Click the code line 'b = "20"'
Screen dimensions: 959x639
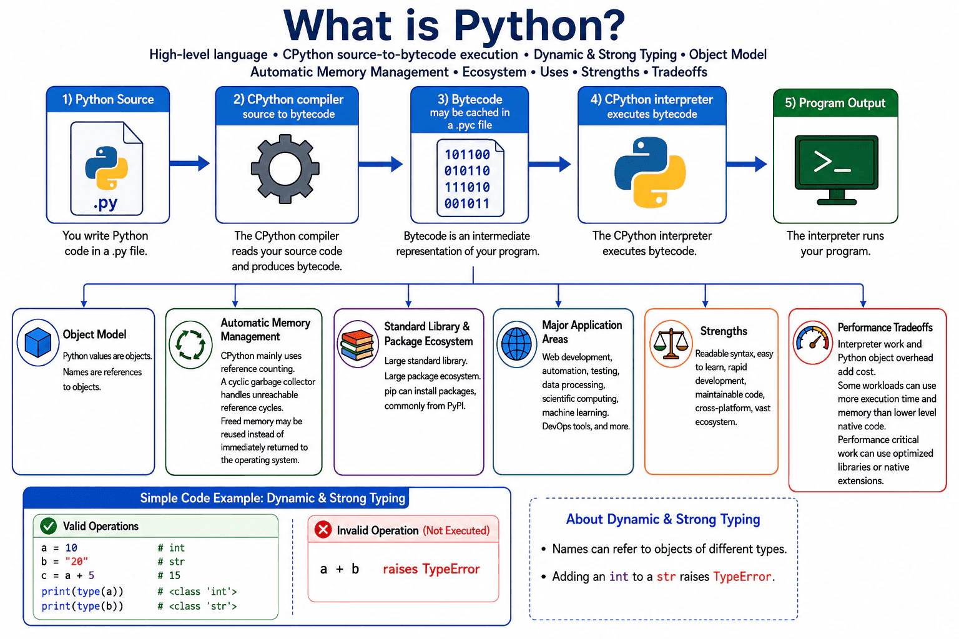(x=64, y=562)
